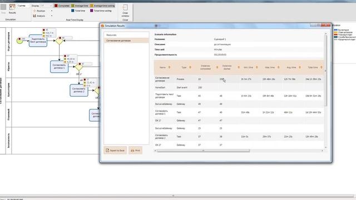356x200 pixels.
Task: Click the Название value Сценарий 1
Action: [x=220, y=39]
